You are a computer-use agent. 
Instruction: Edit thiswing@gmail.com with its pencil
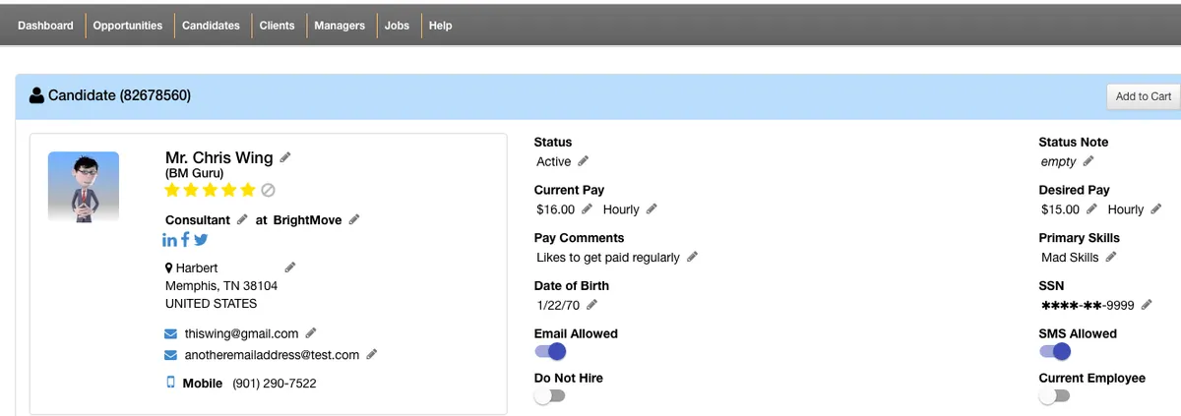coord(311,333)
